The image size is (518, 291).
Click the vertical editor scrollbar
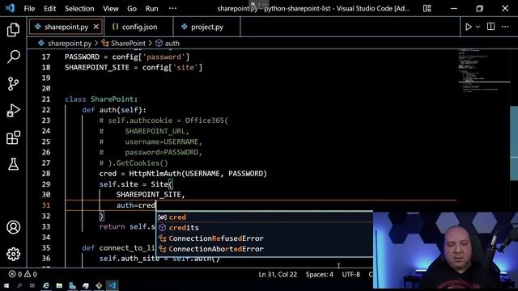[514, 143]
